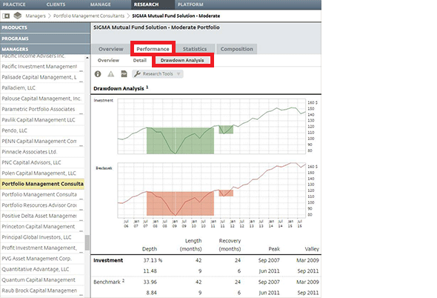437x298 pixels.
Task: Open the CLIENTS top menu
Action: click(x=56, y=4)
